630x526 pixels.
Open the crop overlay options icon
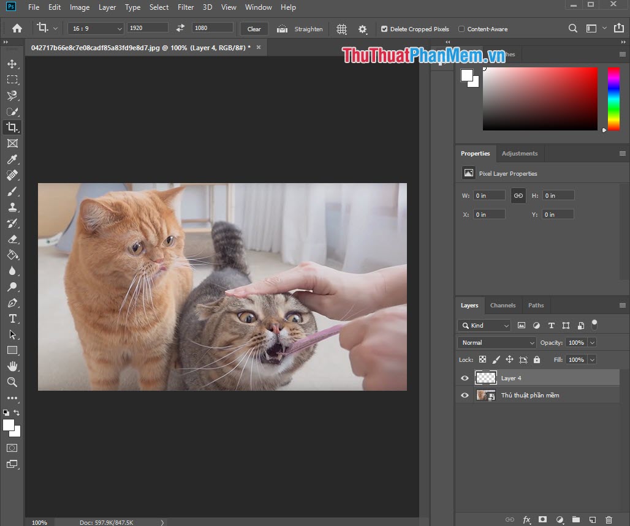pos(341,29)
